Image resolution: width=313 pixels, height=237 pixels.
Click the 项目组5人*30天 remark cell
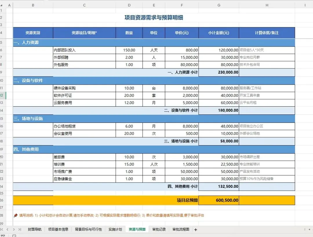267,50
